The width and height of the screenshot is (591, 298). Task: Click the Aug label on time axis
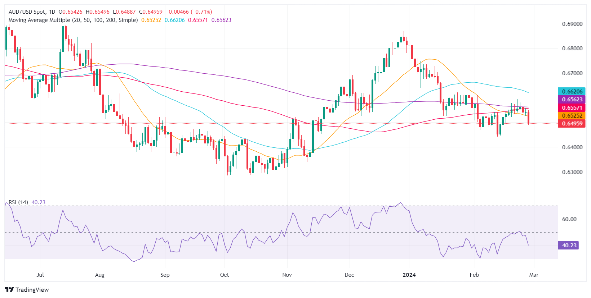(x=99, y=275)
